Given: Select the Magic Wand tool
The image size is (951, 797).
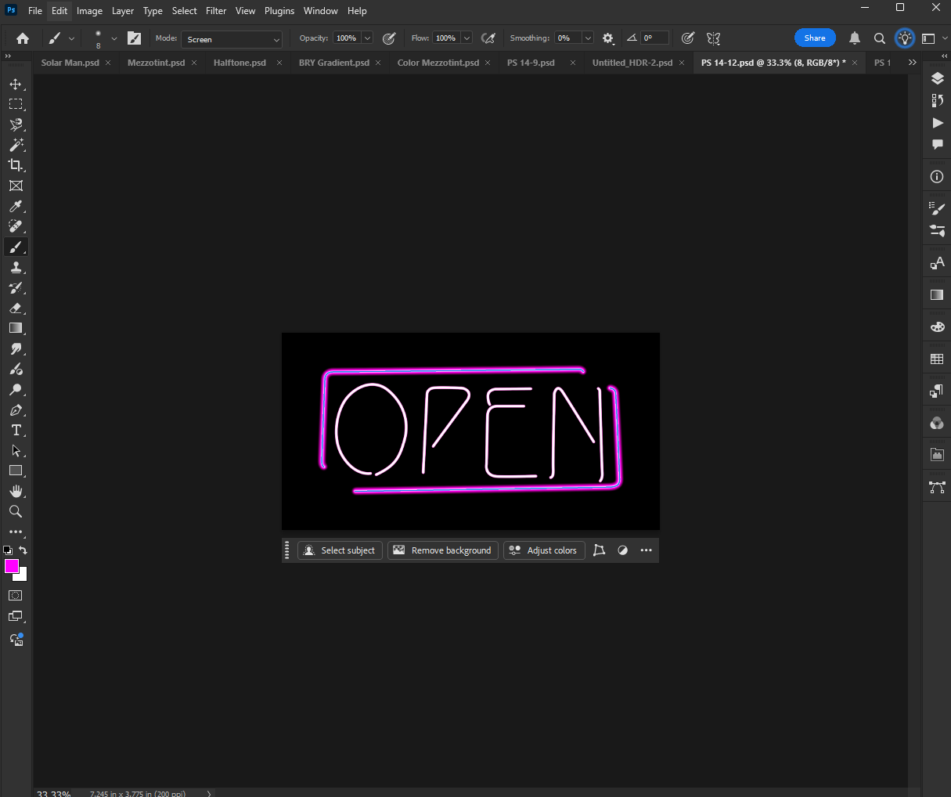Looking at the screenshot, I should pos(16,145).
